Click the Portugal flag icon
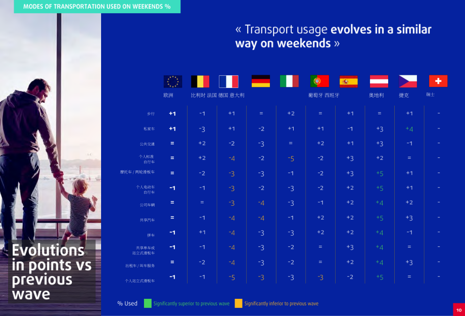This screenshot has height=316, width=465. (x=319, y=81)
